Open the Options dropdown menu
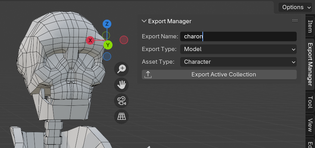This screenshot has height=148, width=315. pos(296,7)
